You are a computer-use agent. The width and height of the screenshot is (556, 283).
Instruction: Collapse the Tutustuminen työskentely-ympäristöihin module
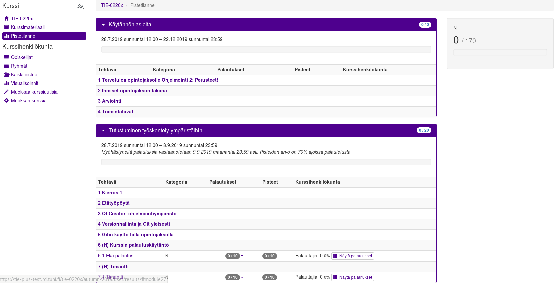[103, 131]
